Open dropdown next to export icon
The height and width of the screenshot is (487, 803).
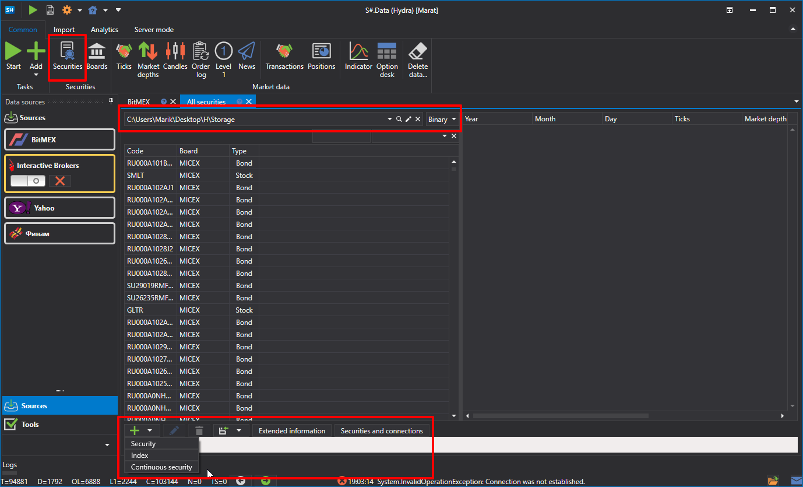[x=239, y=431]
